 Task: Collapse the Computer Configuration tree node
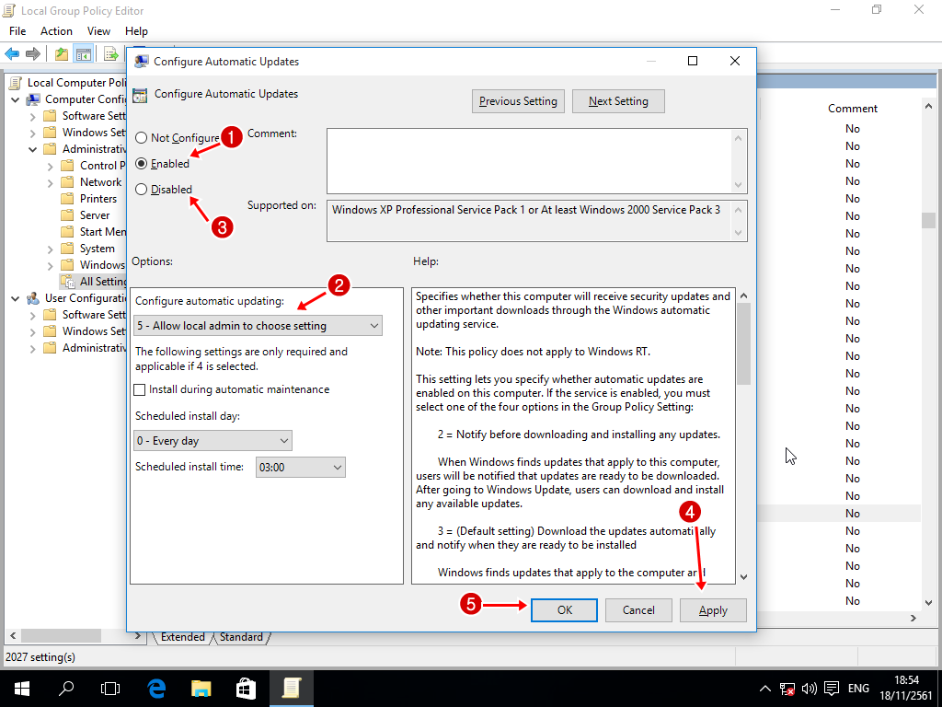click(x=16, y=99)
